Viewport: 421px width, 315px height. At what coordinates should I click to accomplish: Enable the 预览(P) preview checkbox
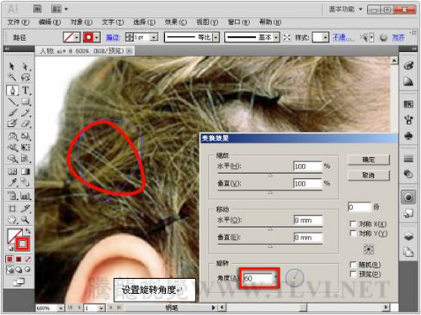pyautogui.click(x=353, y=274)
